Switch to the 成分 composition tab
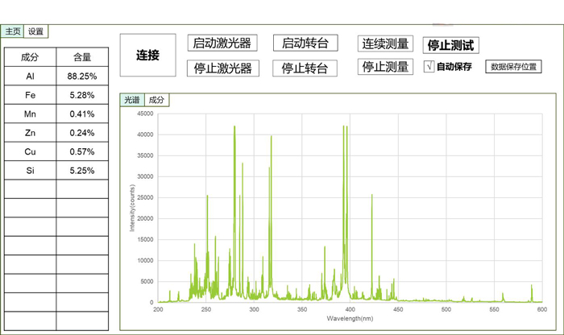Viewport: 564px width, 335px height. (157, 100)
